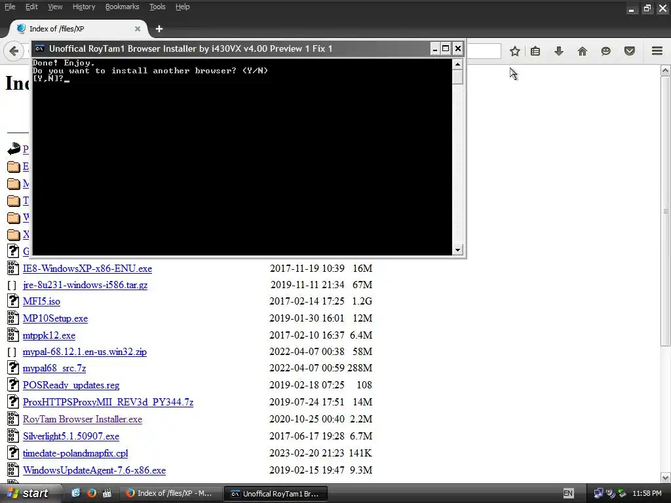Open a new tab with plus button
Viewport: 671px width, 503px height.
(159, 29)
